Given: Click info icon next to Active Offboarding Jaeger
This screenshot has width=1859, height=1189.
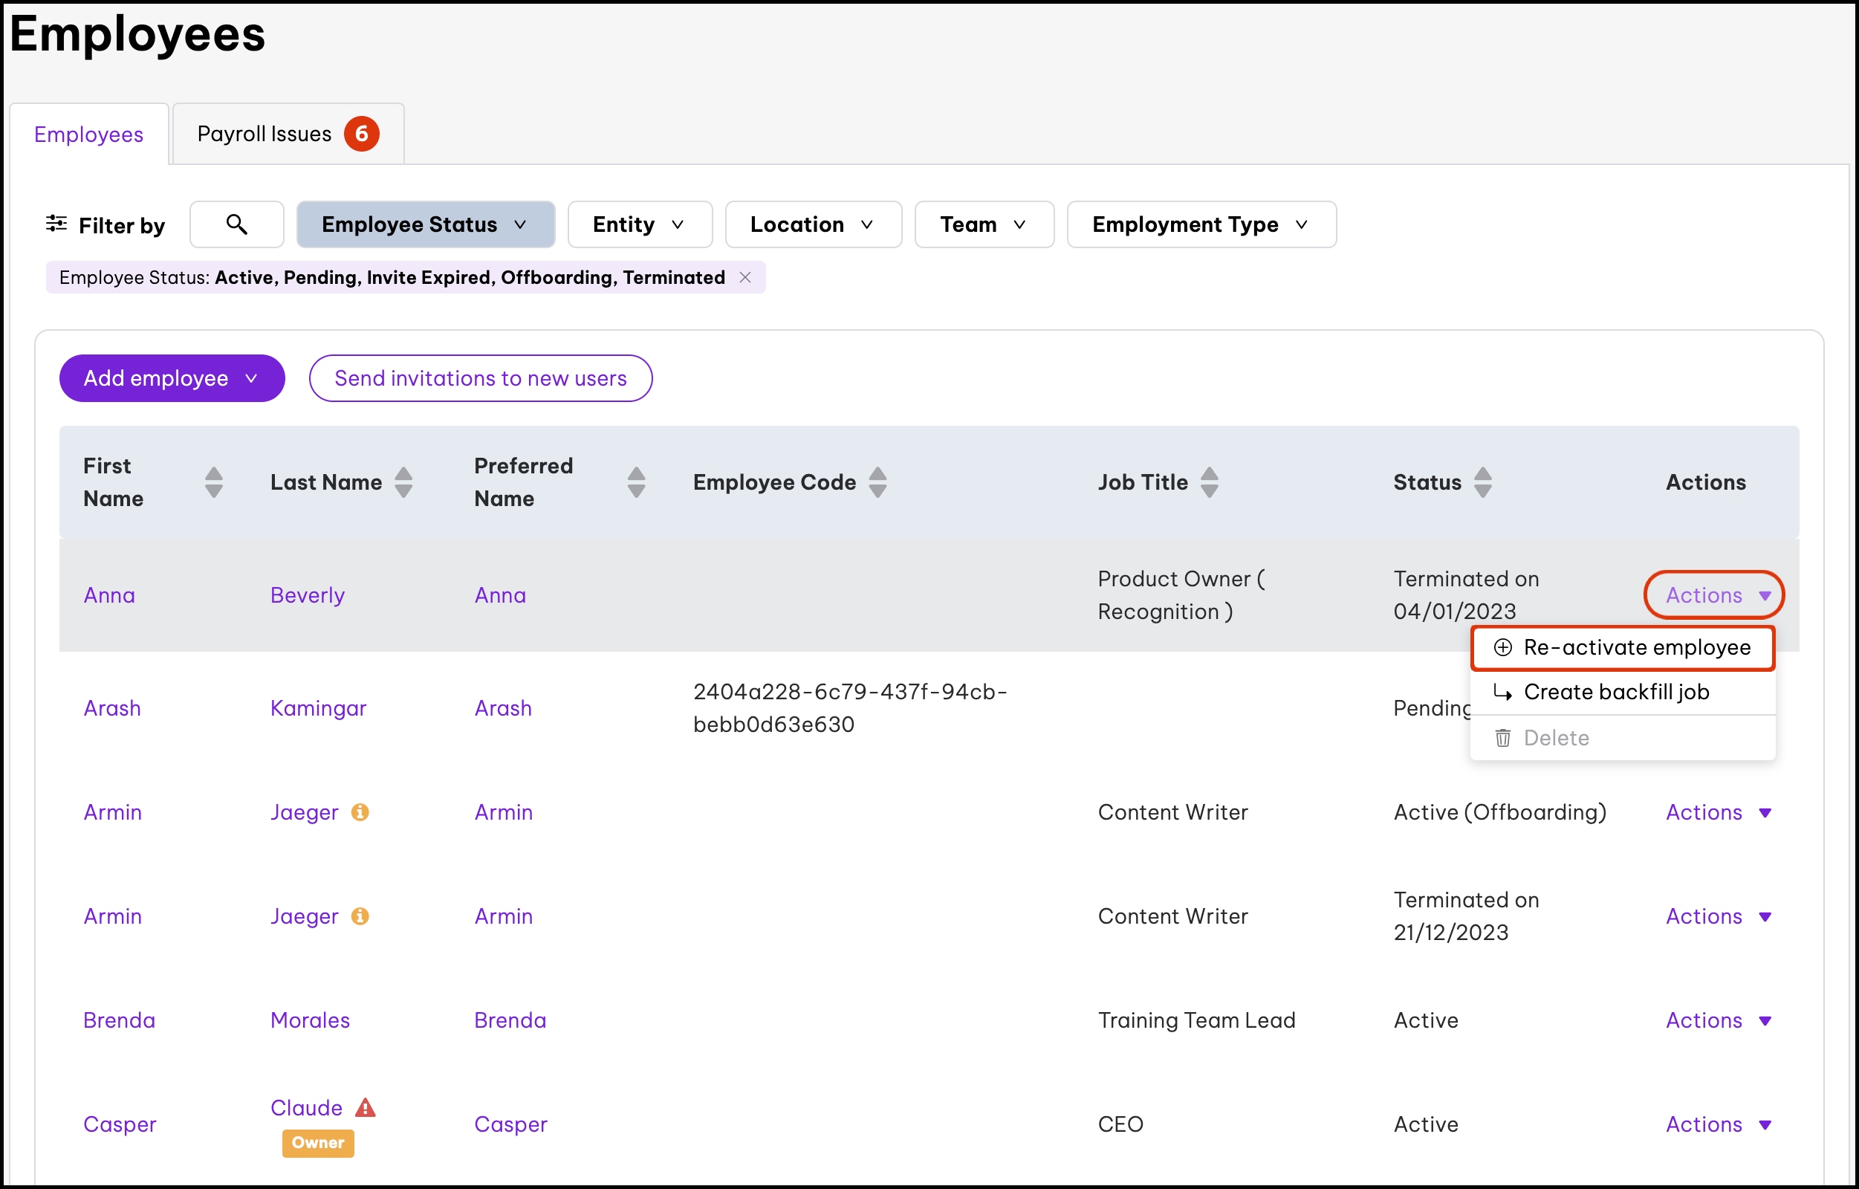Looking at the screenshot, I should click(360, 812).
